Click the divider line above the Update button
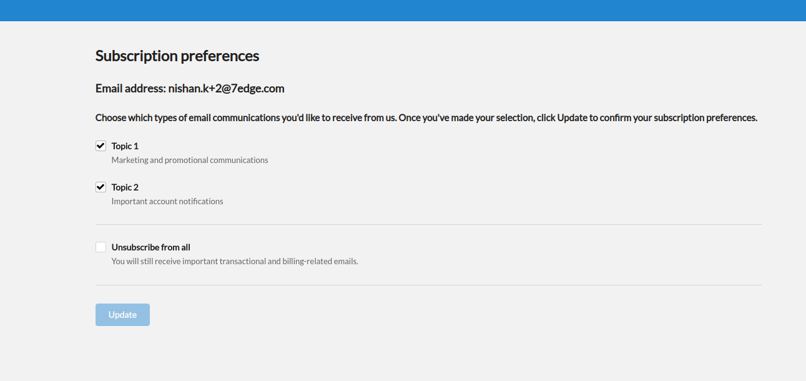806x381 pixels. click(x=428, y=285)
